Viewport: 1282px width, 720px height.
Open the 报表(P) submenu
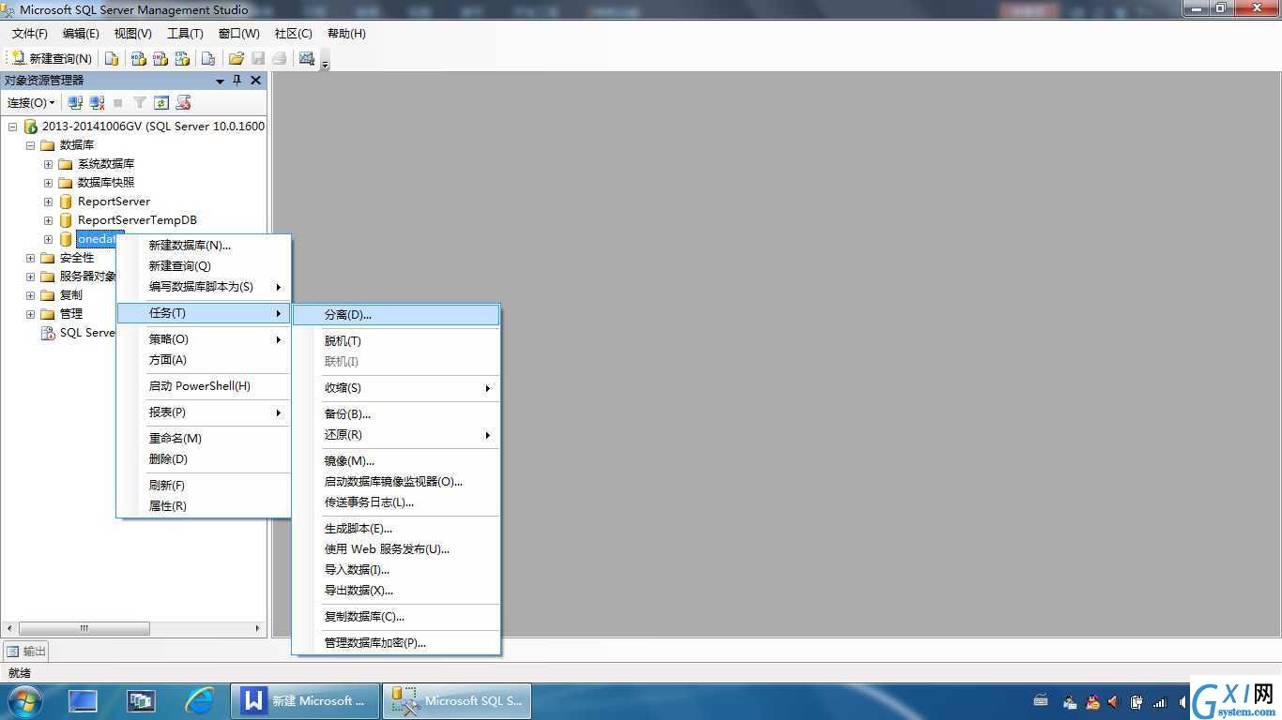(x=204, y=412)
